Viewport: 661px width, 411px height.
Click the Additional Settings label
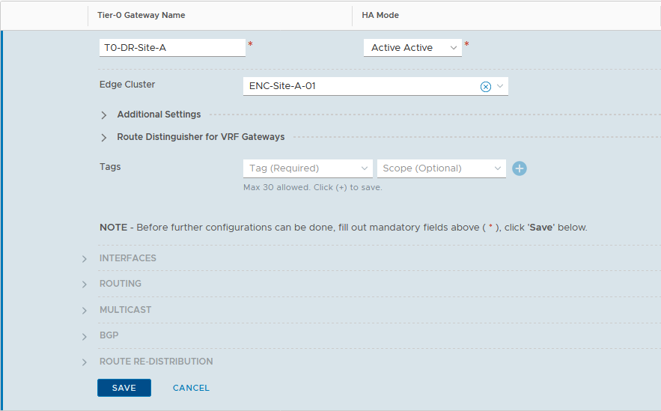[159, 115]
